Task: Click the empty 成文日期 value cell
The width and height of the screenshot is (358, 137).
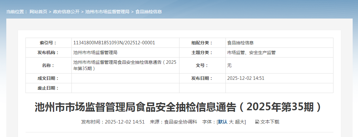Action: [x=125, y=78]
